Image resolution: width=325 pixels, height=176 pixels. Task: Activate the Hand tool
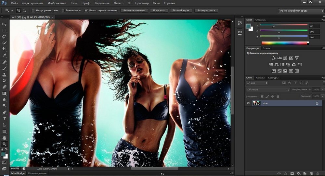[x=5, y=138]
